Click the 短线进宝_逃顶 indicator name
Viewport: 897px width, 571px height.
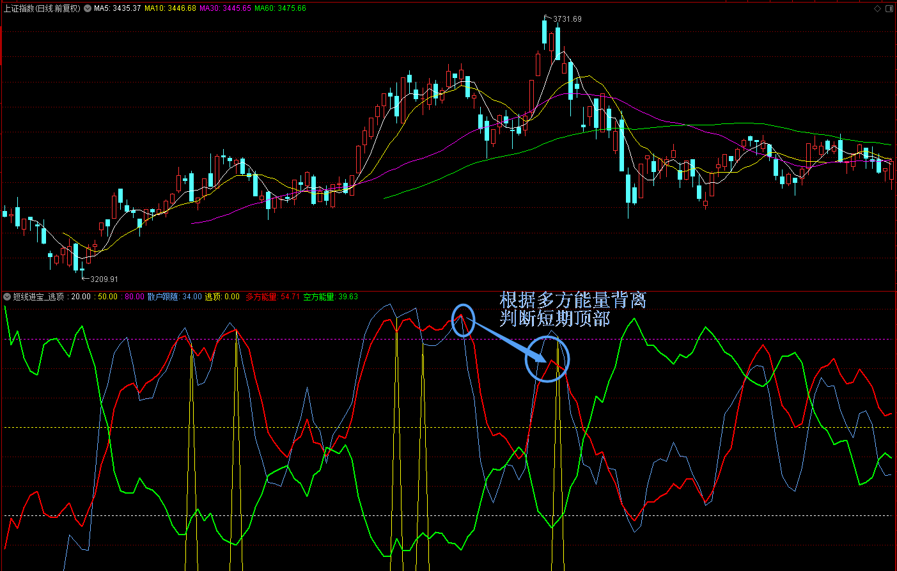point(38,297)
